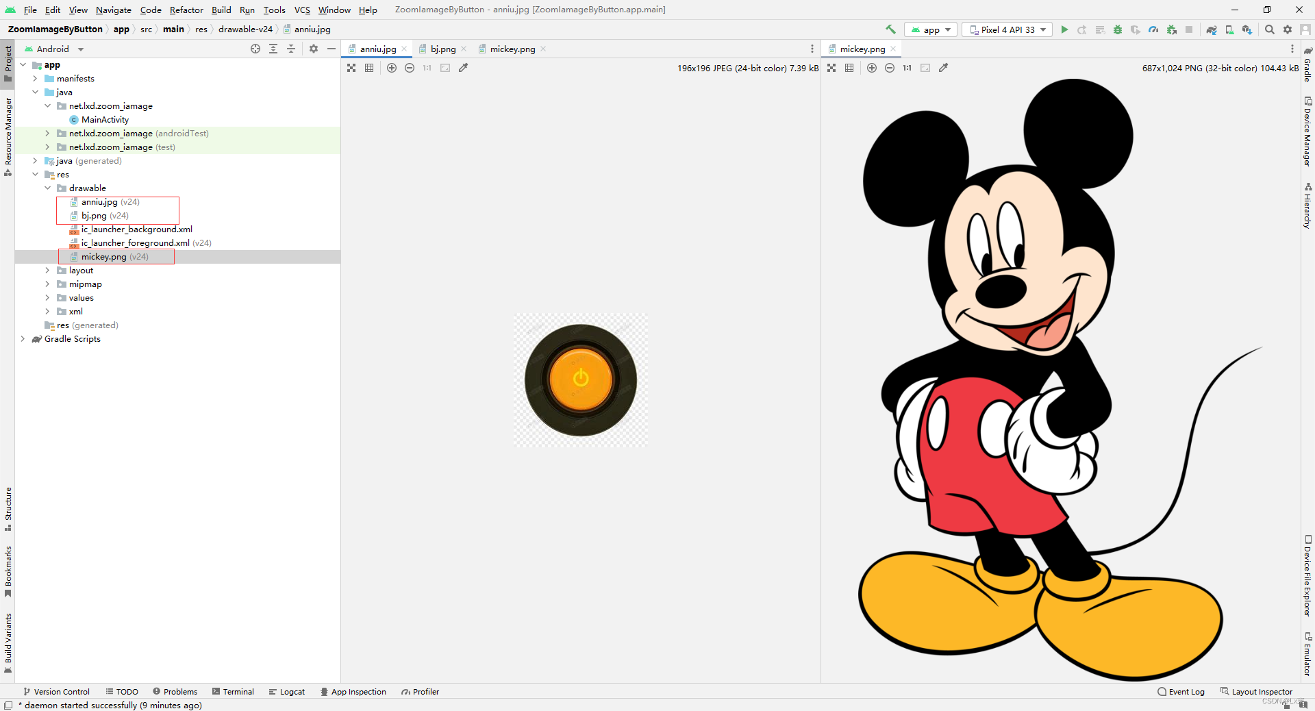Open the Build menu

click(x=221, y=10)
